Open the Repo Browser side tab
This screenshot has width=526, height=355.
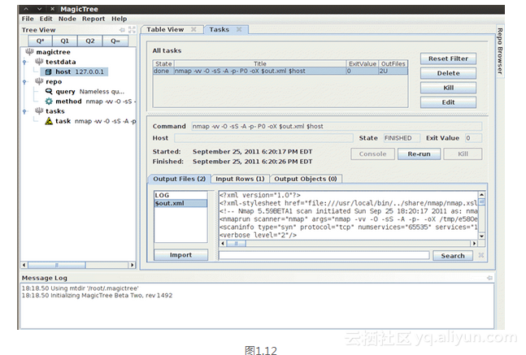point(499,51)
